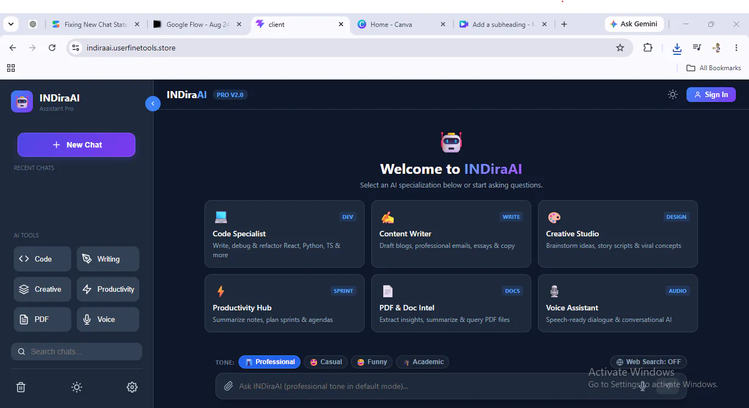Click the Search chats field
Image resolution: width=749 pixels, height=408 pixels.
(76, 352)
